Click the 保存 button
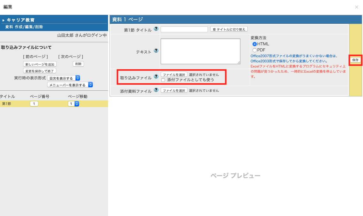Image resolution: width=363 pixels, height=216 pixels. 355,60
